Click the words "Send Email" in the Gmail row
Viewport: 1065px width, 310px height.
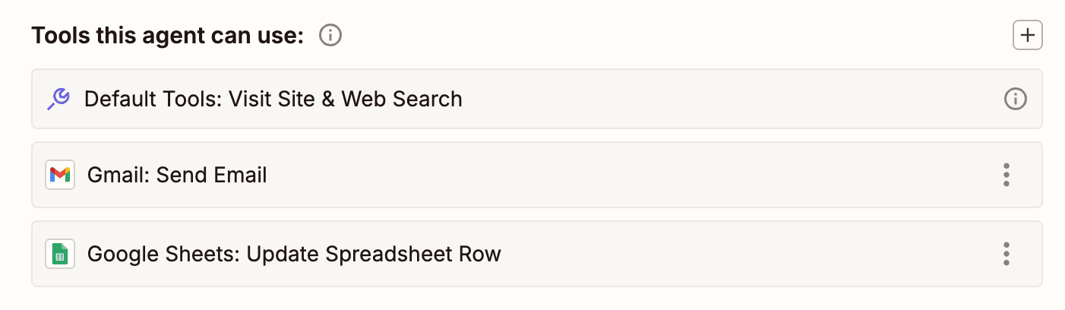pyautogui.click(x=212, y=176)
